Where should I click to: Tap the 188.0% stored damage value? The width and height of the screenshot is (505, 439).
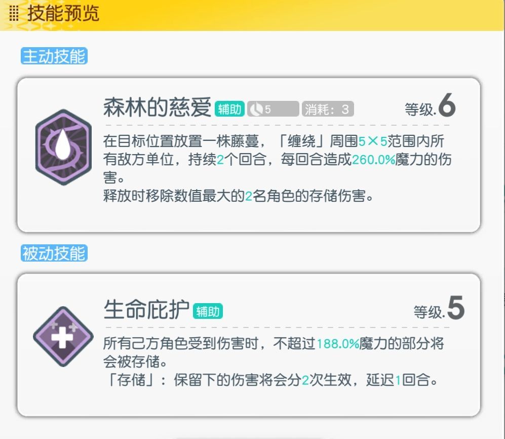(x=338, y=344)
